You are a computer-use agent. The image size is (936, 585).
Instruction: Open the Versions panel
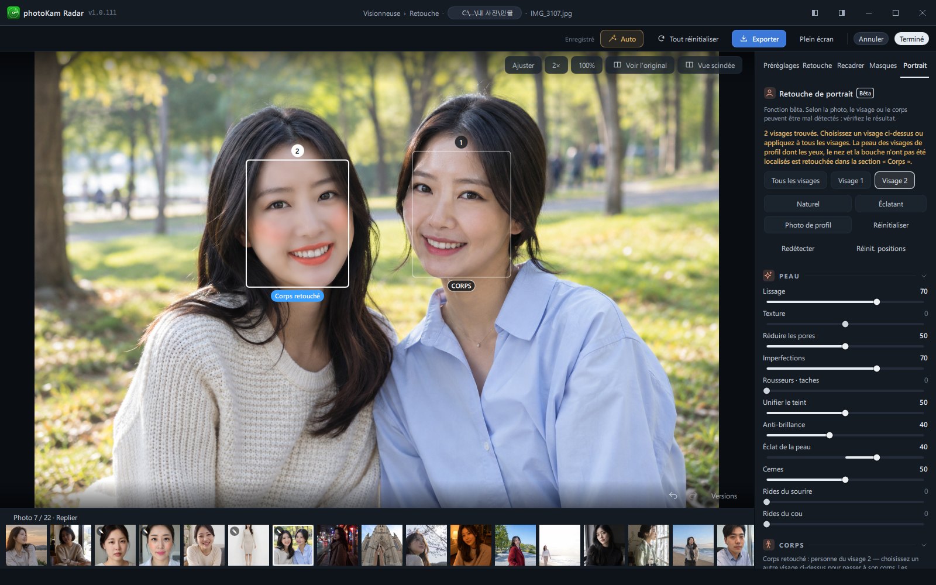tap(724, 496)
